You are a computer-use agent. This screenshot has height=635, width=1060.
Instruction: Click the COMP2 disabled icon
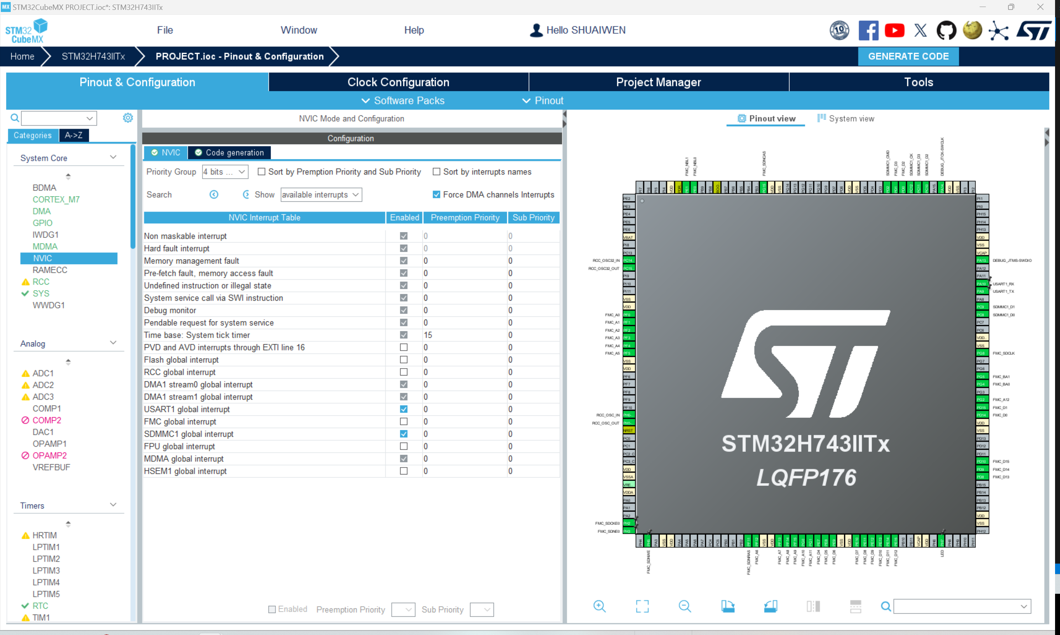pos(25,420)
